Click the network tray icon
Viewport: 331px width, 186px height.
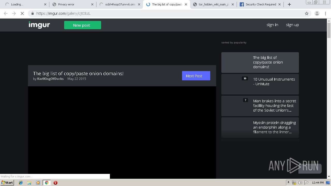click(x=294, y=183)
